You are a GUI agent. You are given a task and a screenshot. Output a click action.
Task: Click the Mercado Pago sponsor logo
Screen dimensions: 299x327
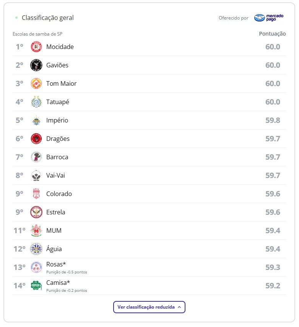(x=269, y=18)
